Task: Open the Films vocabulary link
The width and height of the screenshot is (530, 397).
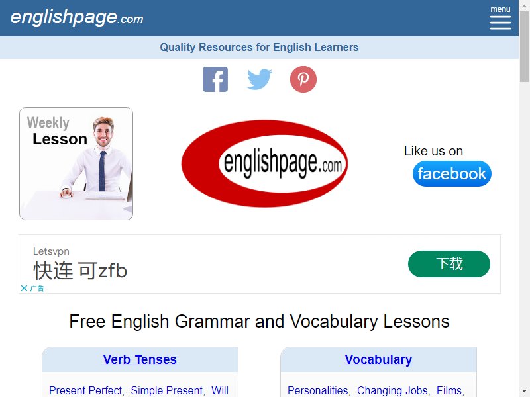Action: pos(449,390)
